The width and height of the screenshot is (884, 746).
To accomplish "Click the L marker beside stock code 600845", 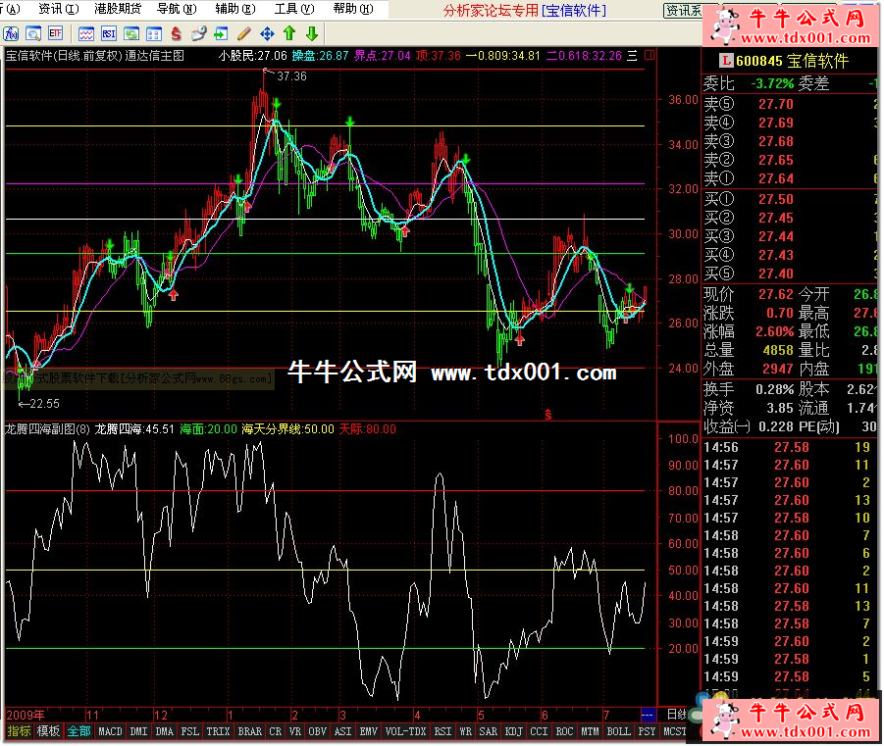I will pyautogui.click(x=726, y=61).
